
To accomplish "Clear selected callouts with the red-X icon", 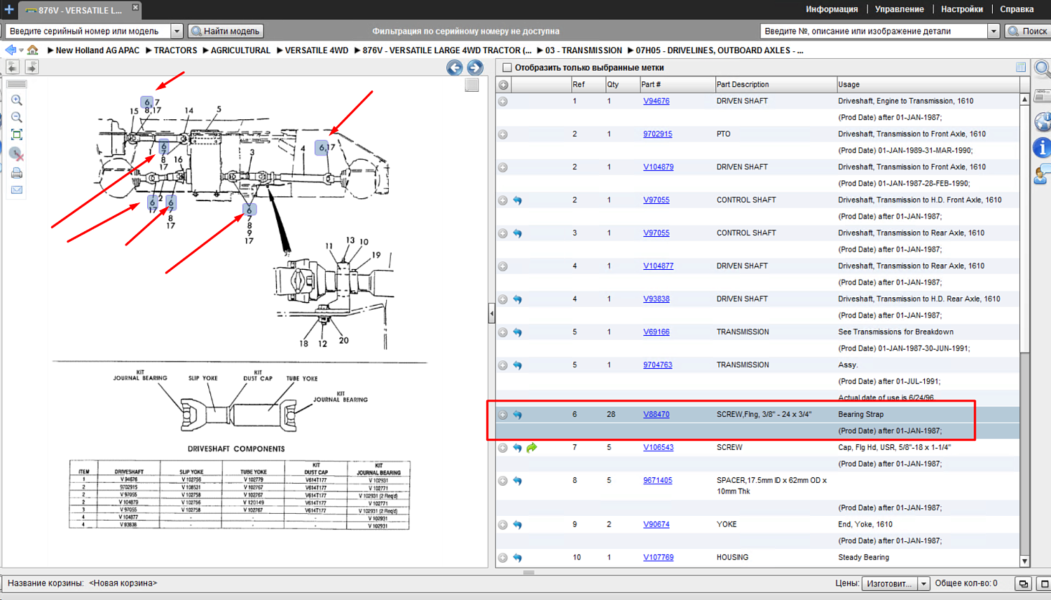I will 17,154.
